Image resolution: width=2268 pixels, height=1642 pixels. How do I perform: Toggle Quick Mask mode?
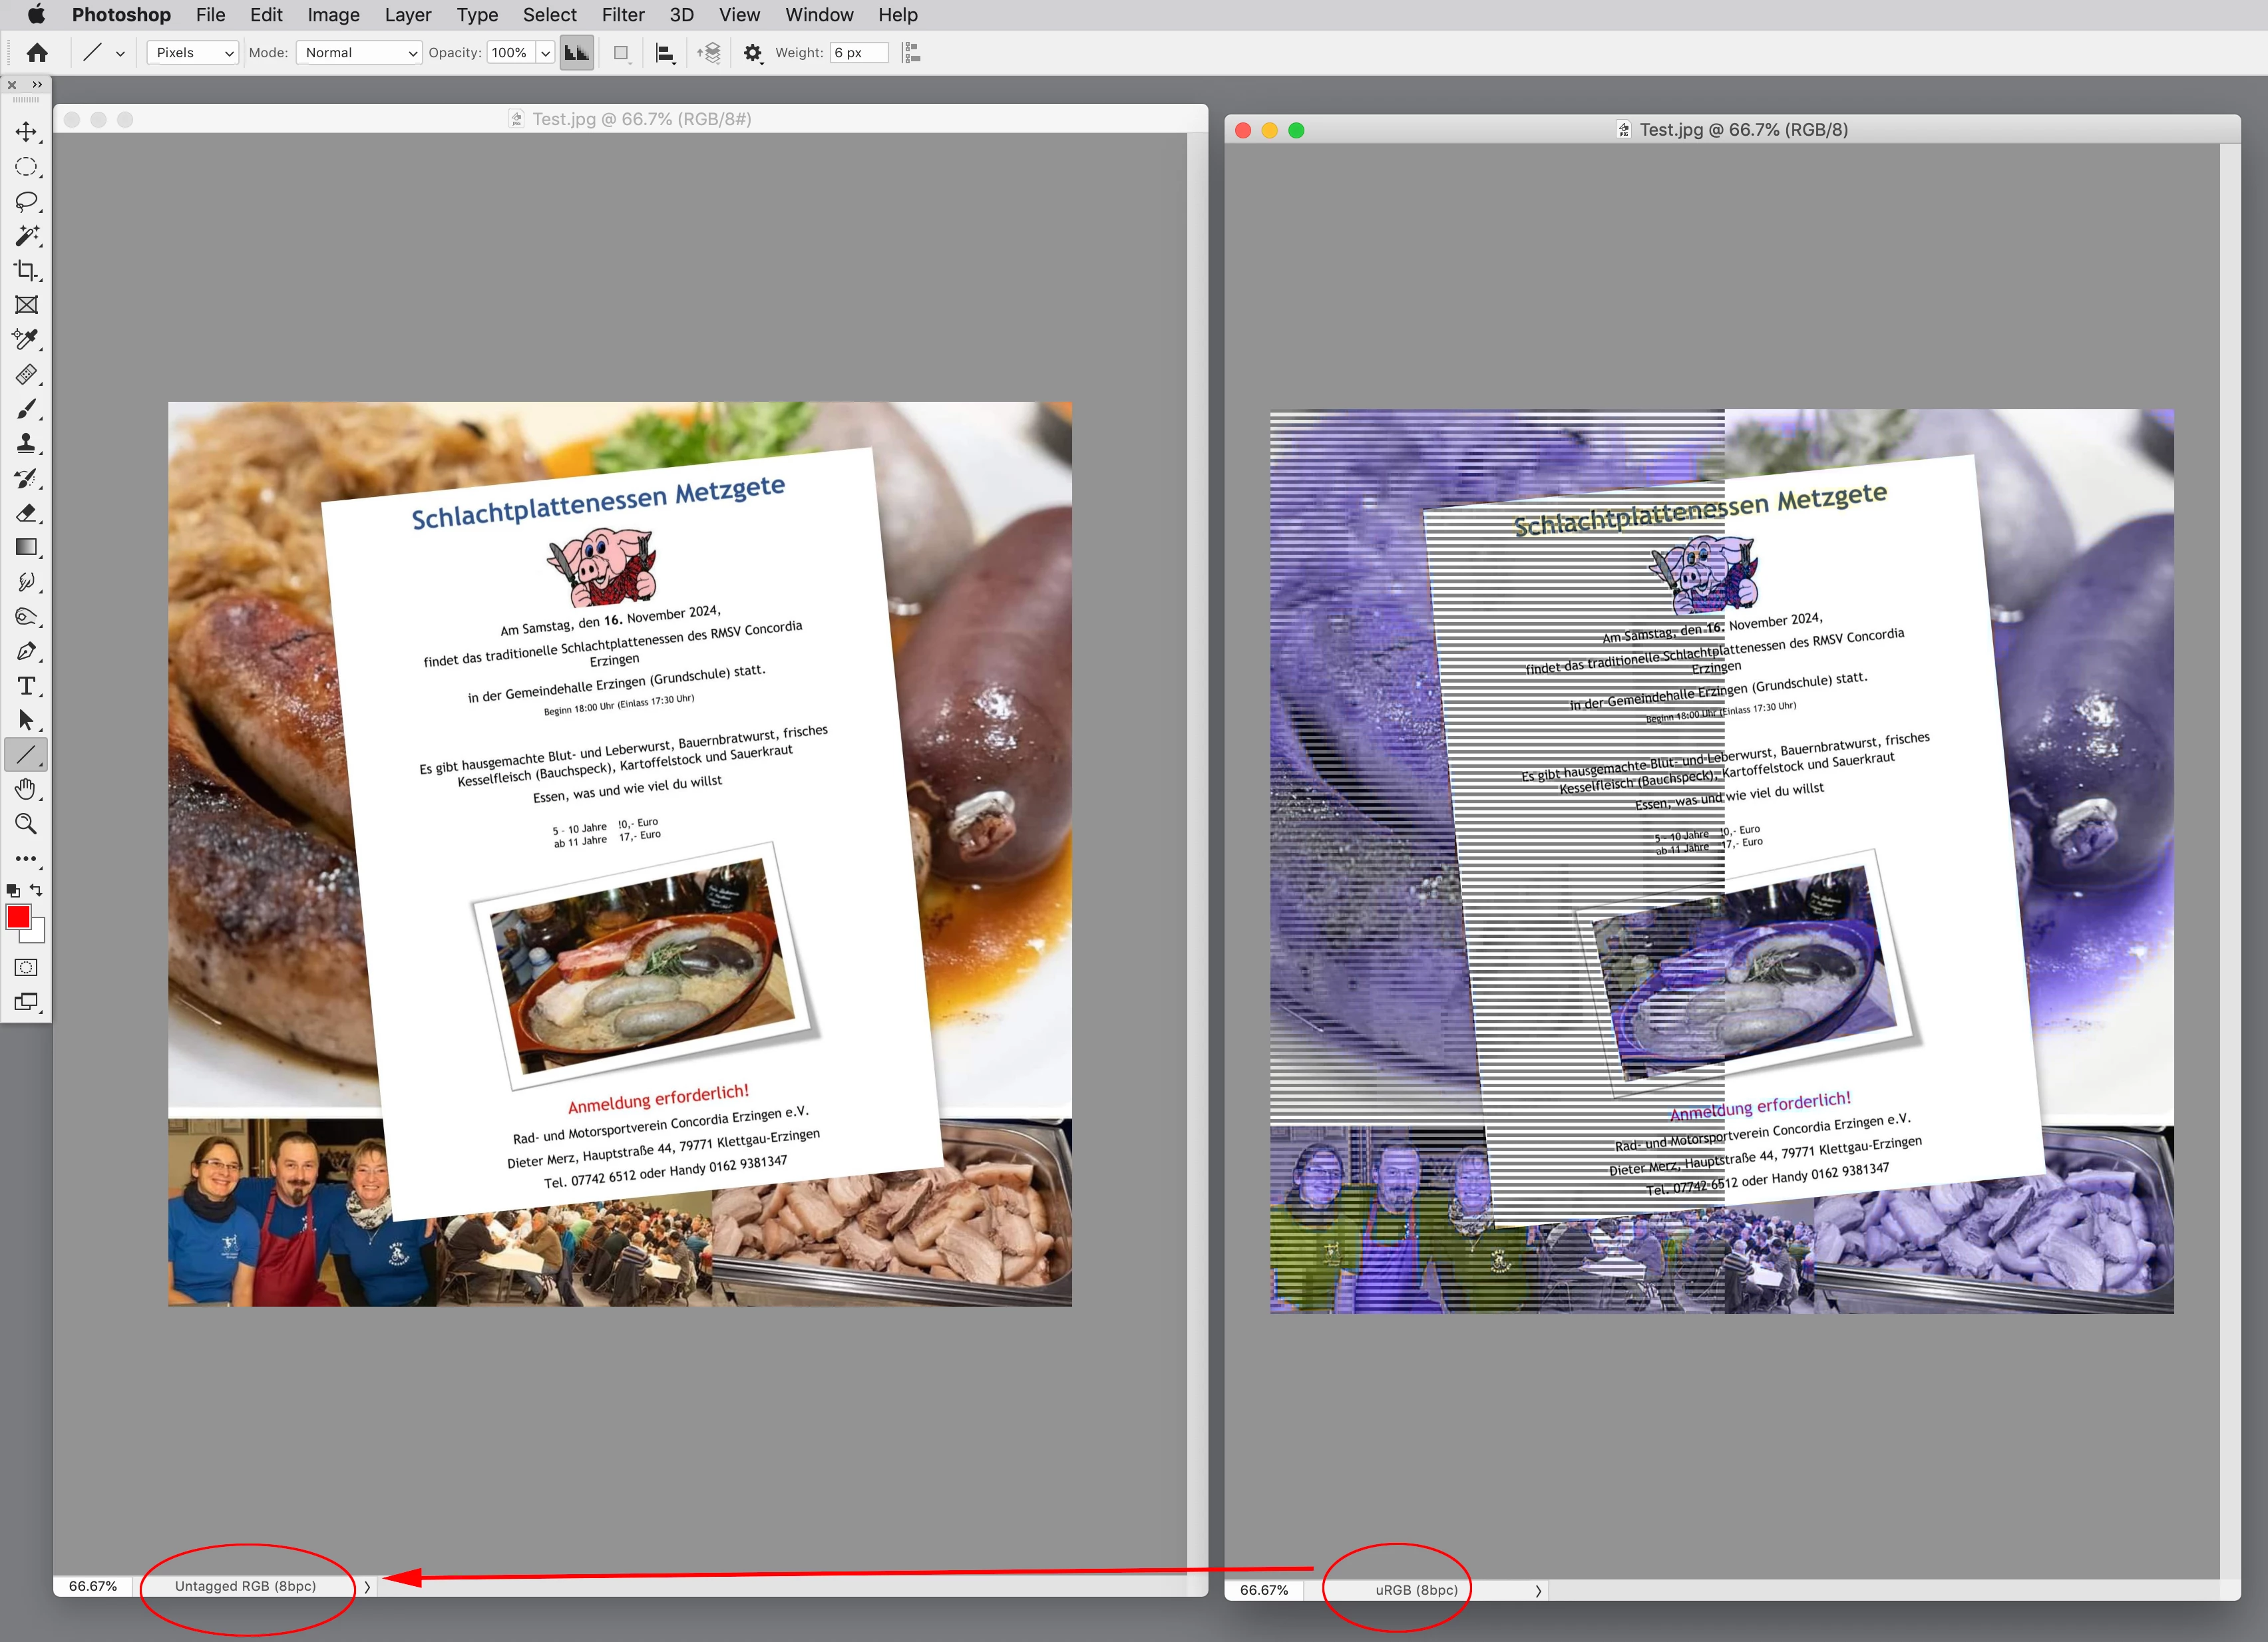(x=26, y=967)
